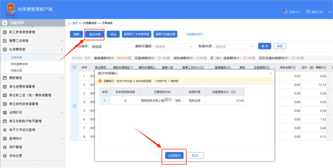The height and width of the screenshot is (168, 333).
Task: Collapse sidebar with bottom arrow icon
Action: (32, 165)
